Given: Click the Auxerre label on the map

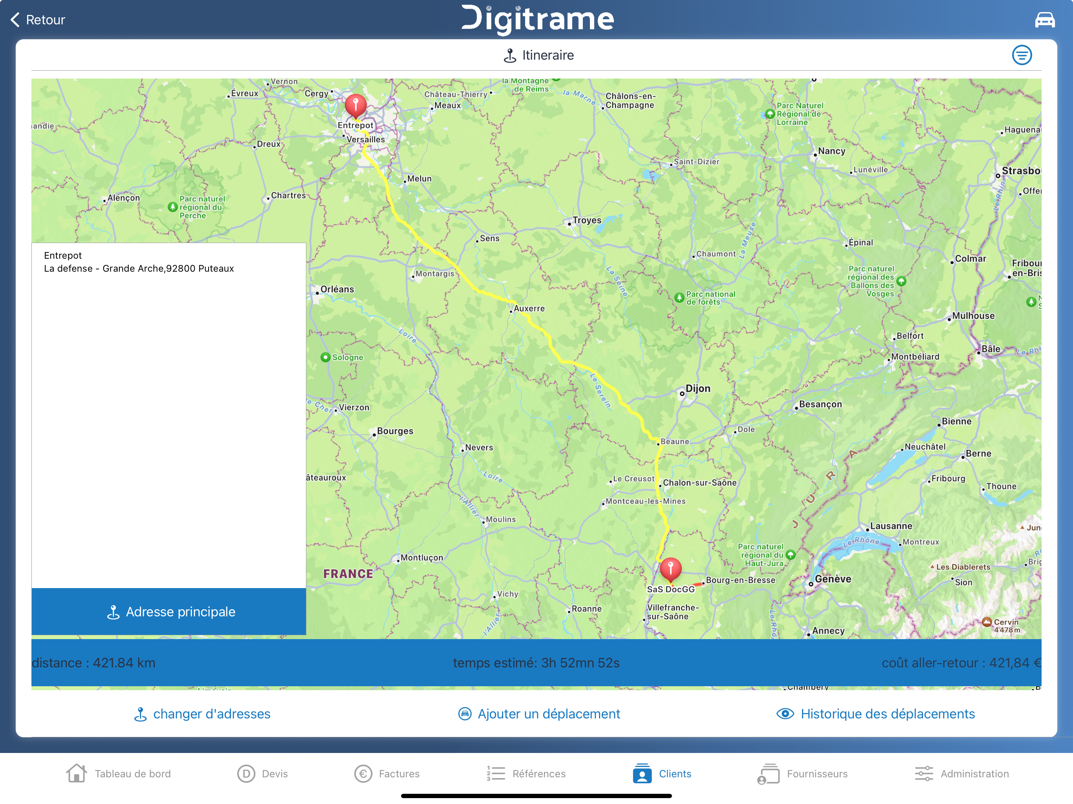Looking at the screenshot, I should click(x=529, y=309).
